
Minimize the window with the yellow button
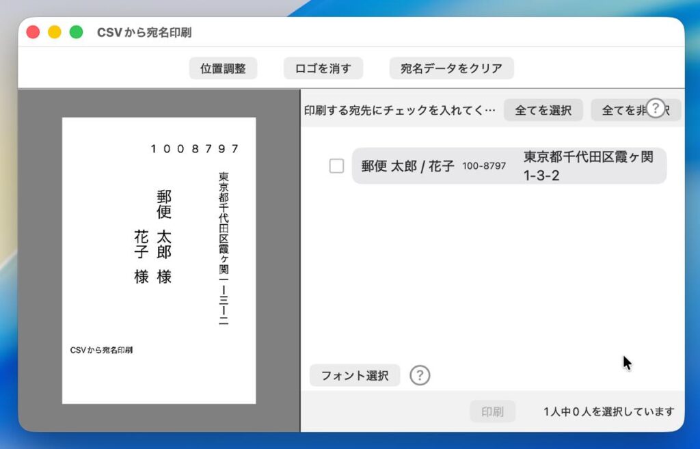pos(55,32)
